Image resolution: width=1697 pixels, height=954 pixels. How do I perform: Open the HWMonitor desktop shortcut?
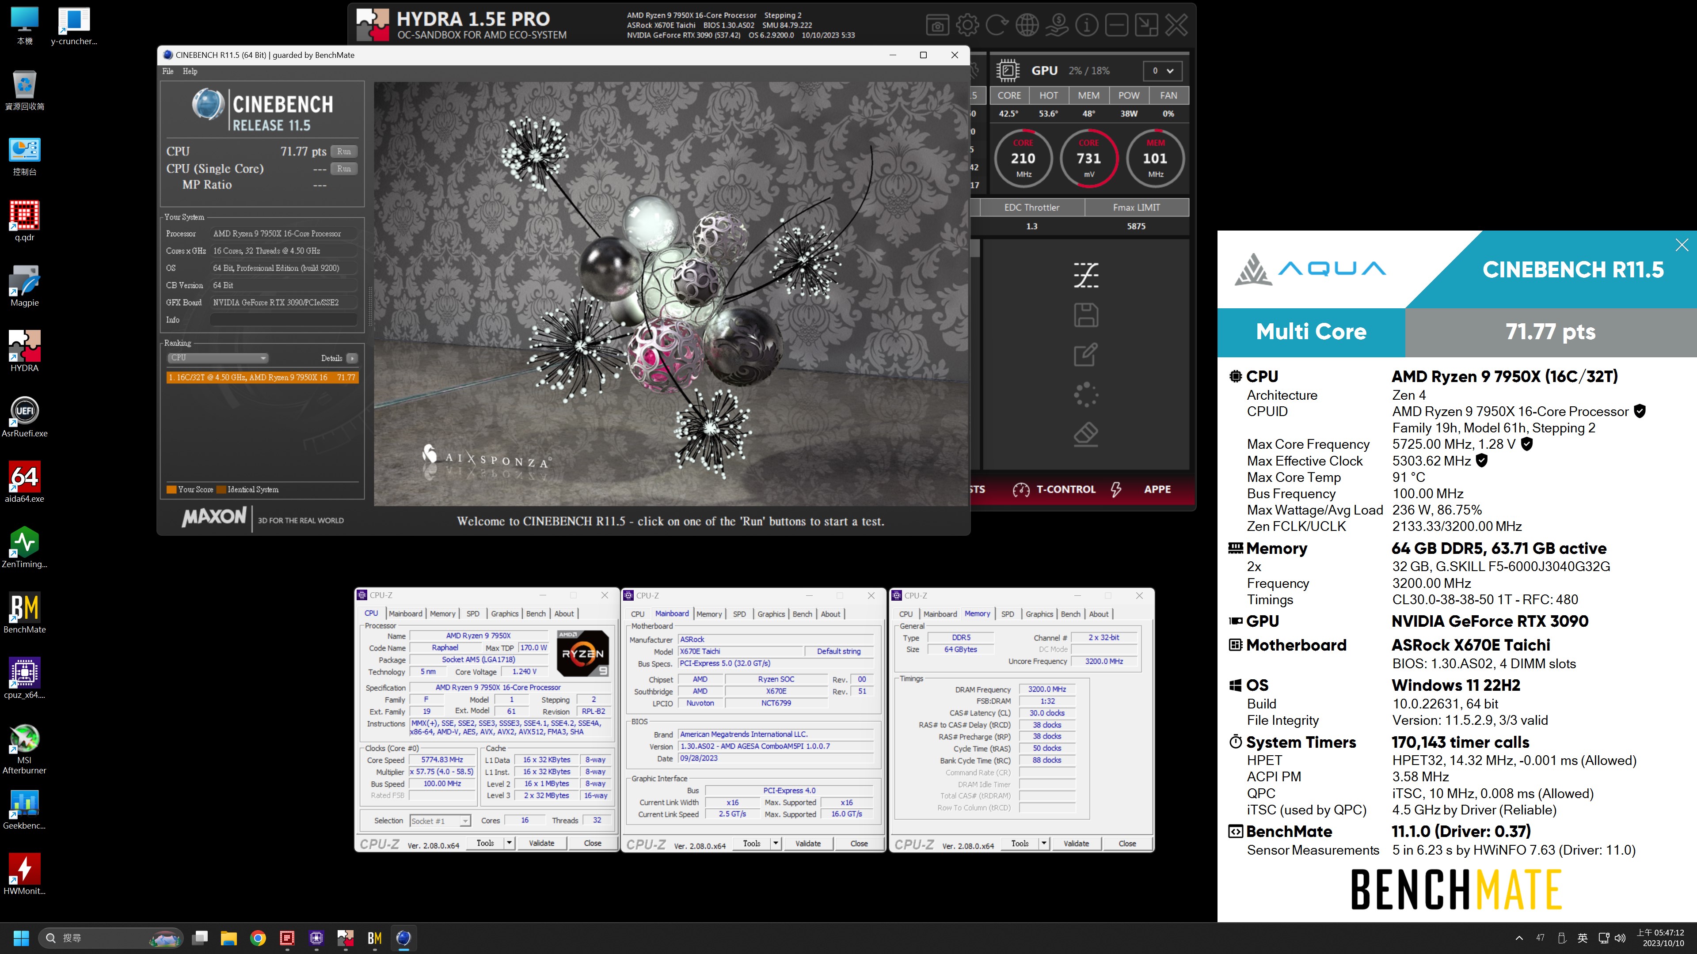pos(24,874)
